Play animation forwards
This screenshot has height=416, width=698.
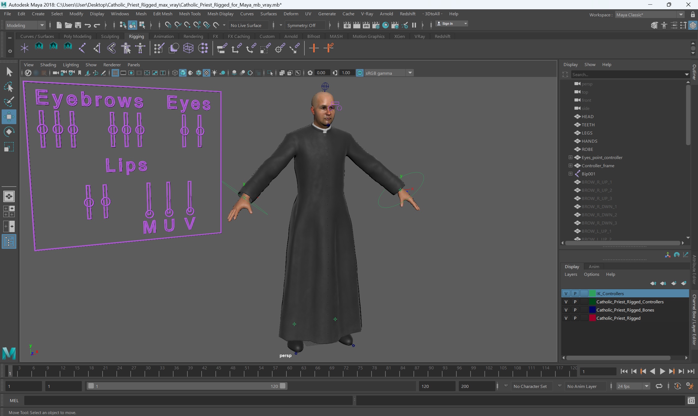point(662,372)
